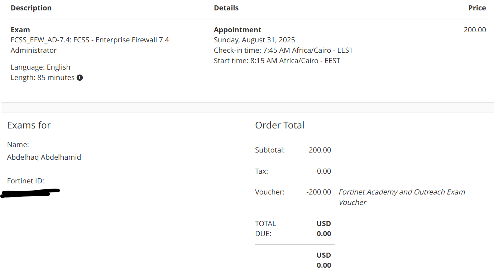Click the blacked-out Fortinet ID value

click(x=30, y=193)
